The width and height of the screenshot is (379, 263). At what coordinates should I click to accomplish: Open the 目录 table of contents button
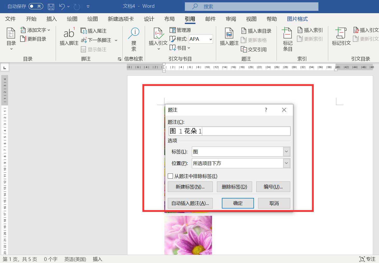pyautogui.click(x=11, y=39)
